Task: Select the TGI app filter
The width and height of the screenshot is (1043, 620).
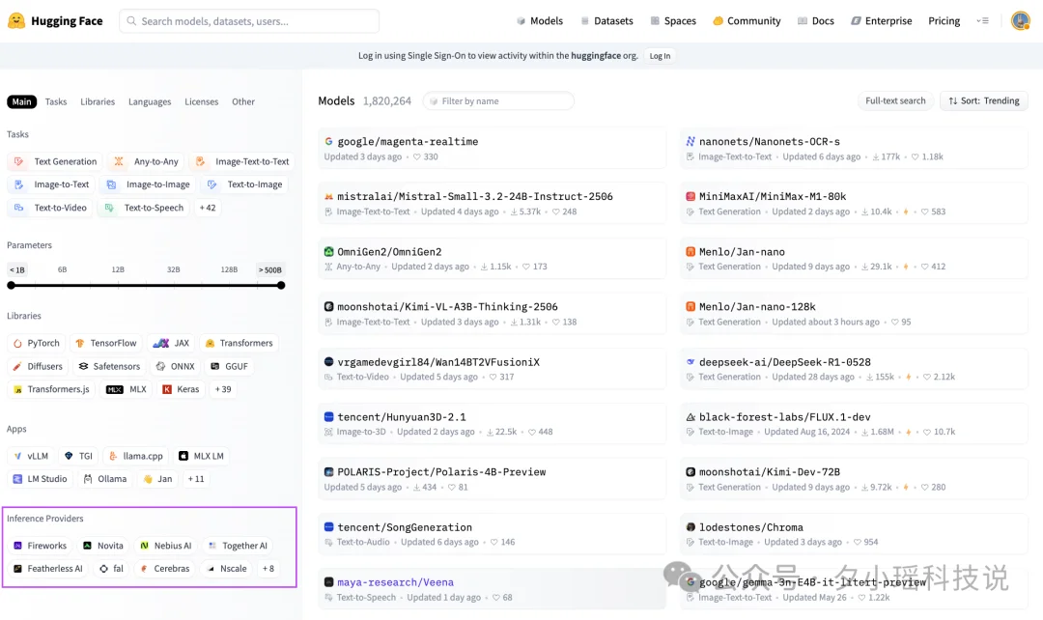Action: coord(78,457)
